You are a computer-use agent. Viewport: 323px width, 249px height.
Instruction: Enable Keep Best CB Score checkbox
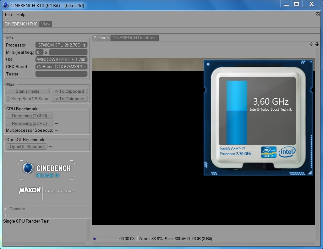[8, 99]
